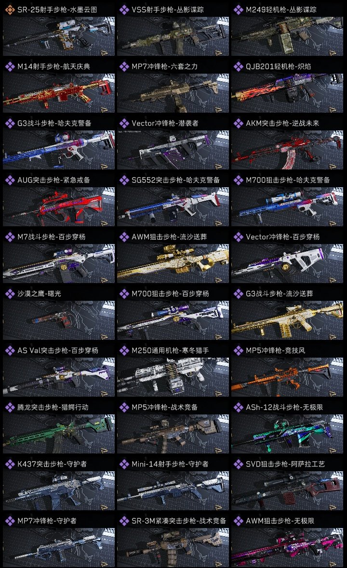Click the SG552突击步枪-哈夫克警备 title text

pos(175,180)
